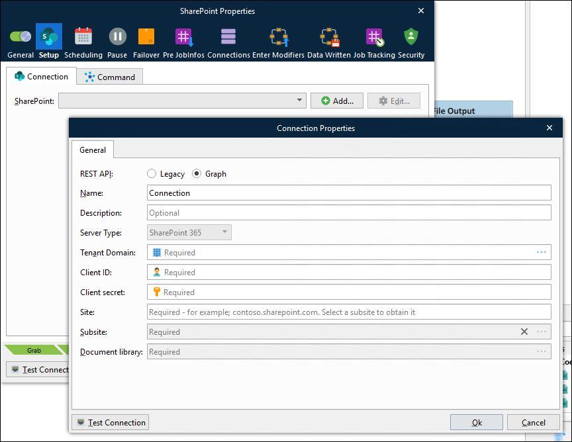Switch to the Command tab
572x442 pixels.
(109, 77)
